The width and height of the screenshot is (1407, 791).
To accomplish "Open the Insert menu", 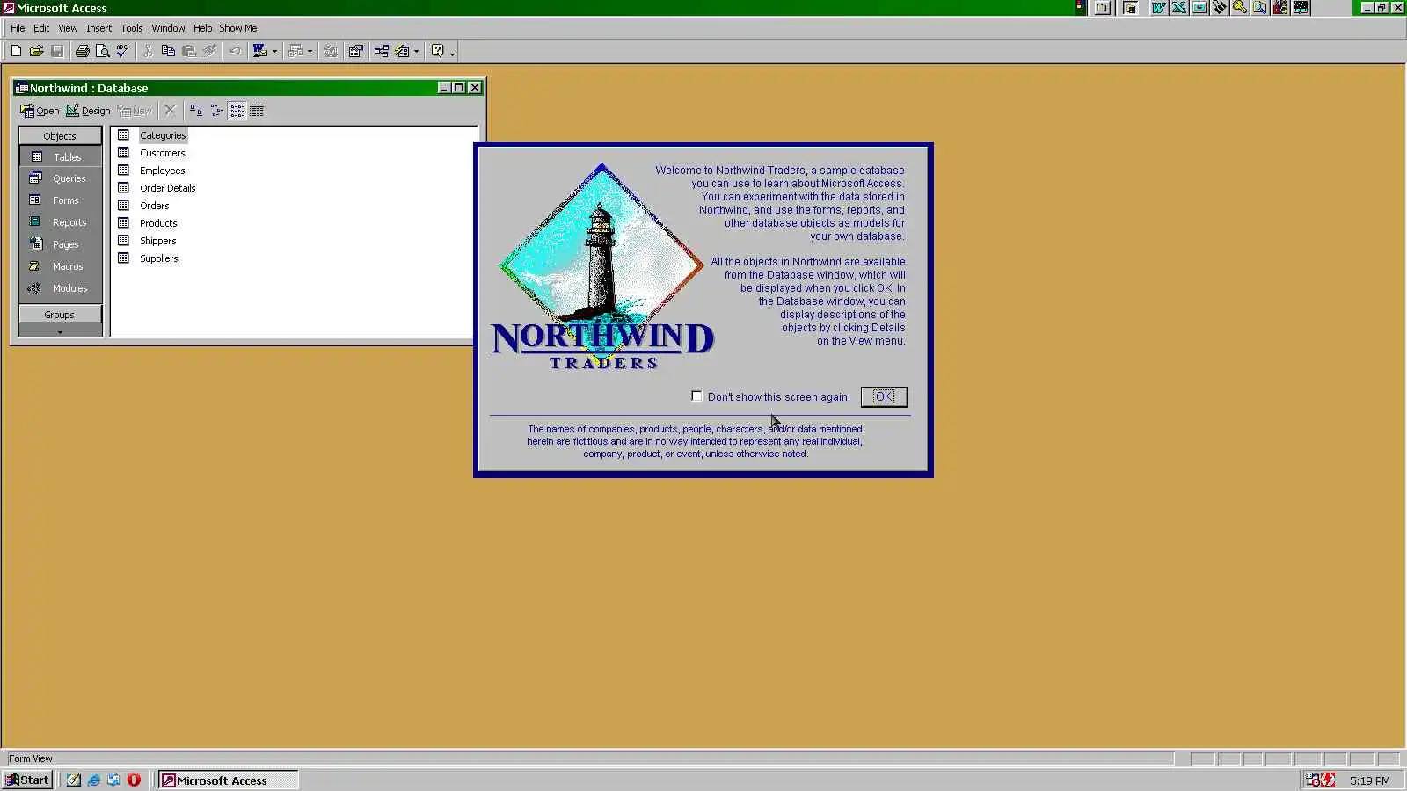I will [98, 28].
